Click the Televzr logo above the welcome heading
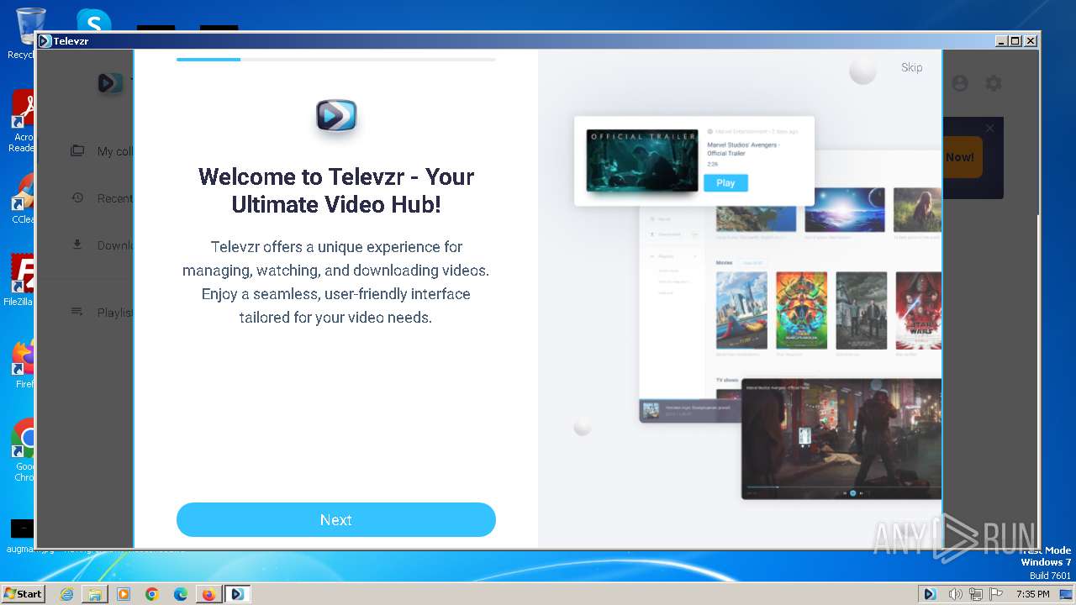Viewport: 1076px width, 605px height. click(336, 116)
